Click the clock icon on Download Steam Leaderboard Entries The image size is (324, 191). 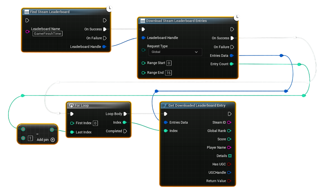pos(237,17)
